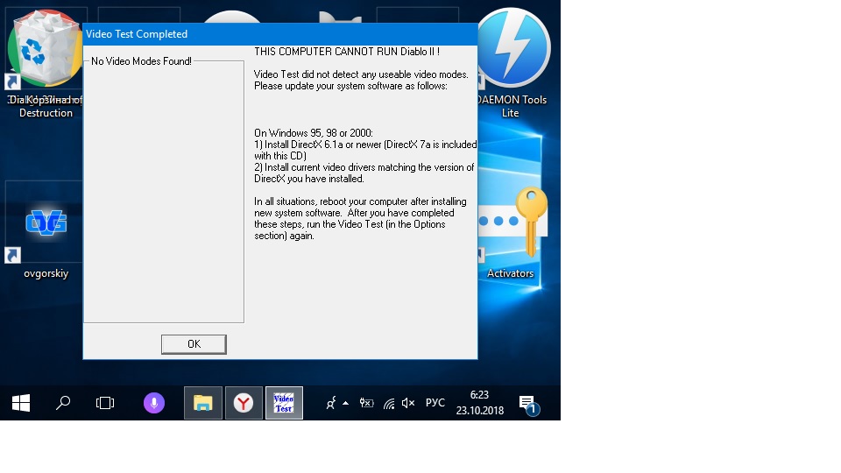Show hidden system tray icons
The width and height of the screenshot is (841, 473).
point(346,403)
